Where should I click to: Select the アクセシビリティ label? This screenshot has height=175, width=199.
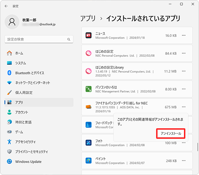[x=25, y=142]
